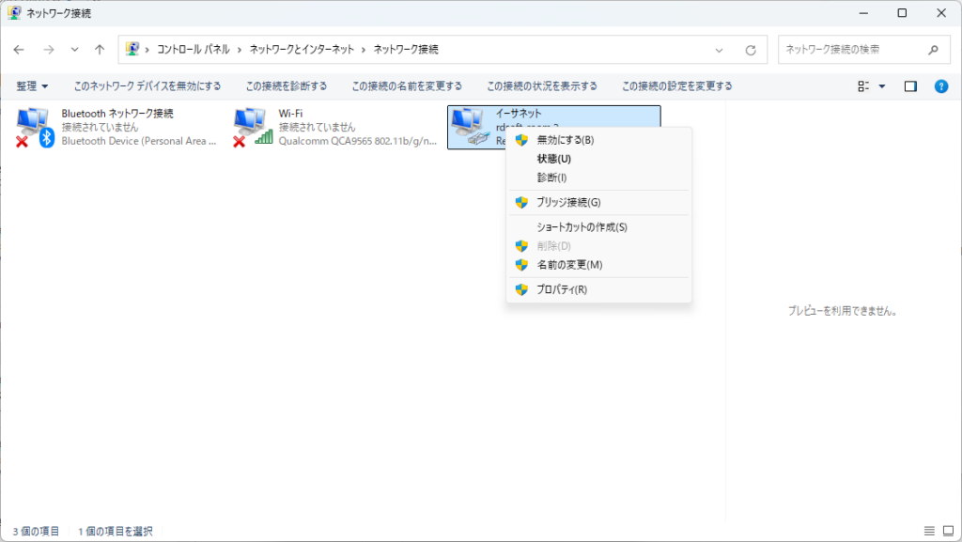Switch to large icons view in status bar
This screenshot has height=542, width=962.
tap(948, 532)
